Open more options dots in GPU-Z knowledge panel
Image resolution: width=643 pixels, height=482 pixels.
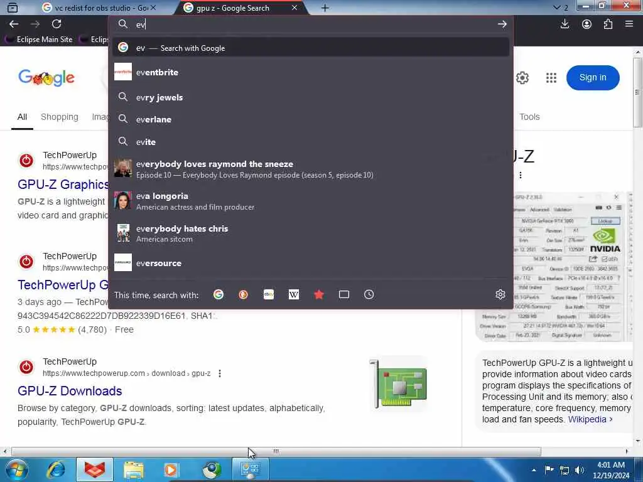point(521,175)
